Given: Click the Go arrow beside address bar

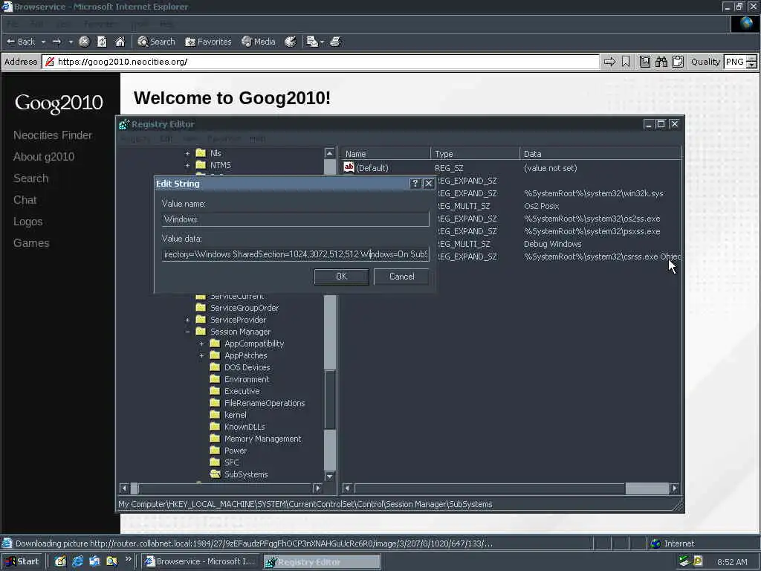Looking at the screenshot, I should click(609, 62).
